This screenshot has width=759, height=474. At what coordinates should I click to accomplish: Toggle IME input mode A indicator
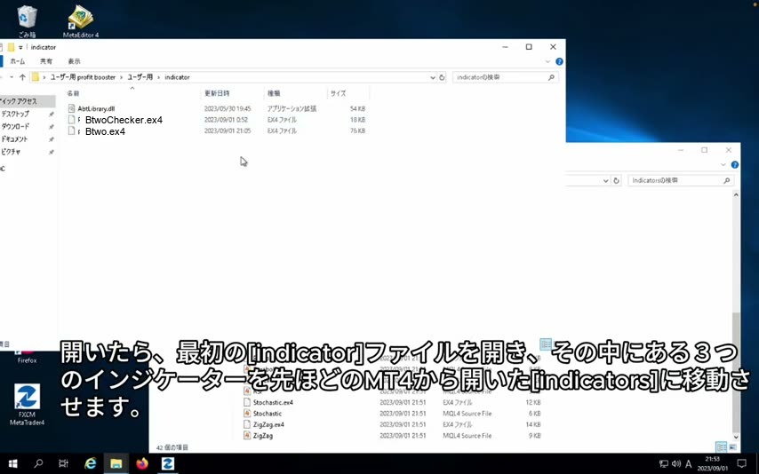[688, 464]
